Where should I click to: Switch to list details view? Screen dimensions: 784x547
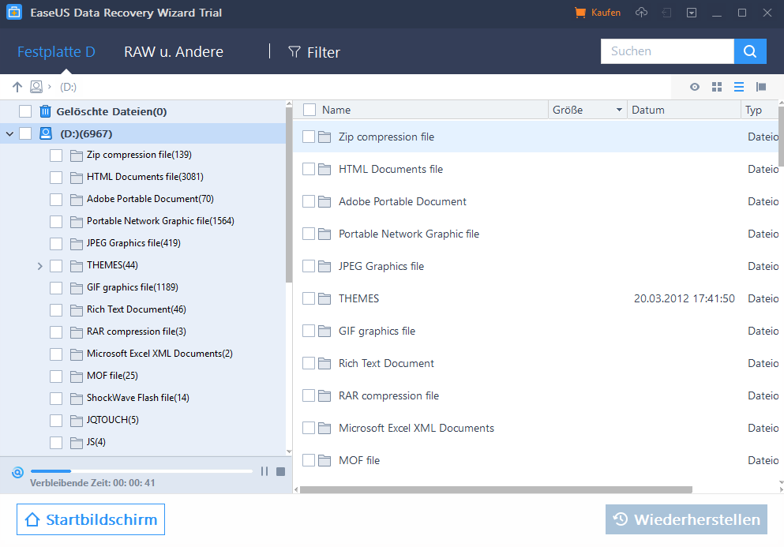click(x=738, y=87)
